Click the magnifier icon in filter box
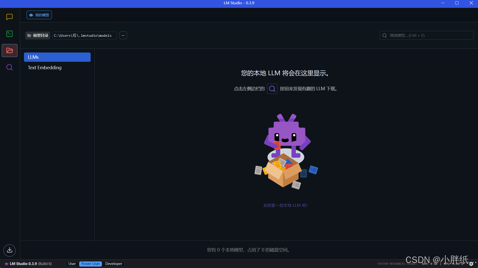The image size is (478, 268). 385,35
